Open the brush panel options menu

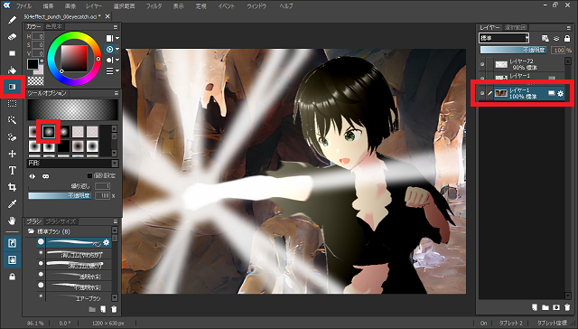(116, 221)
